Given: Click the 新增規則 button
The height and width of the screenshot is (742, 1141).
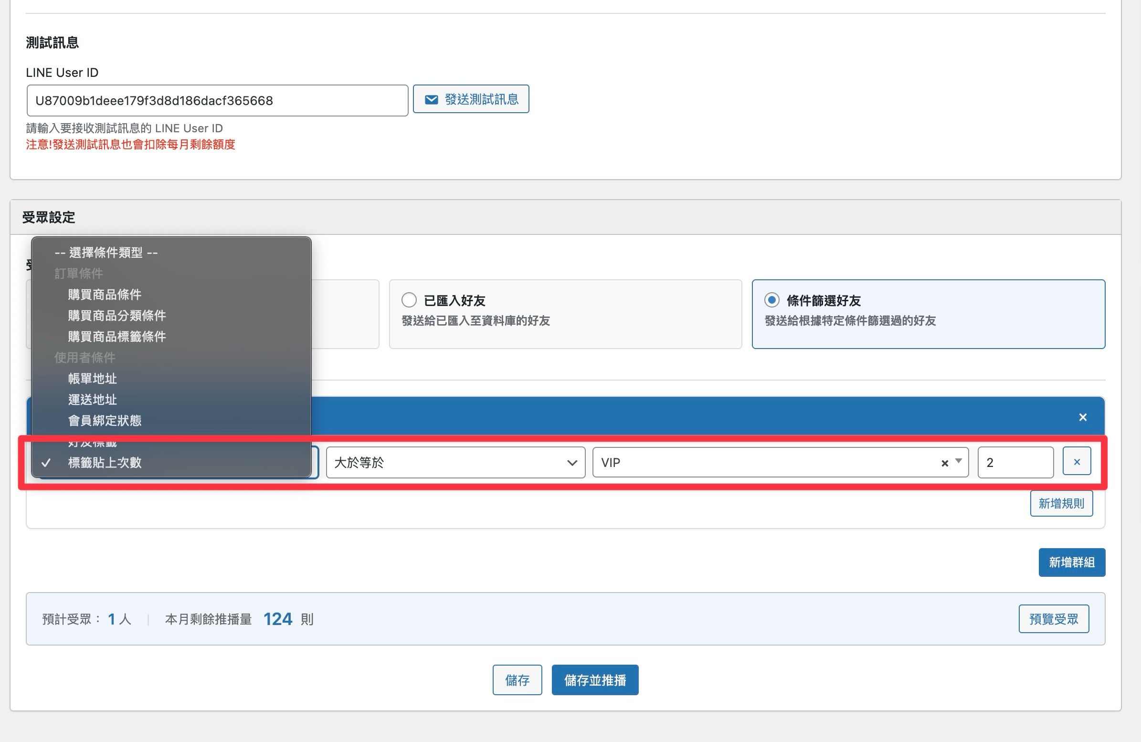Looking at the screenshot, I should click(1061, 504).
